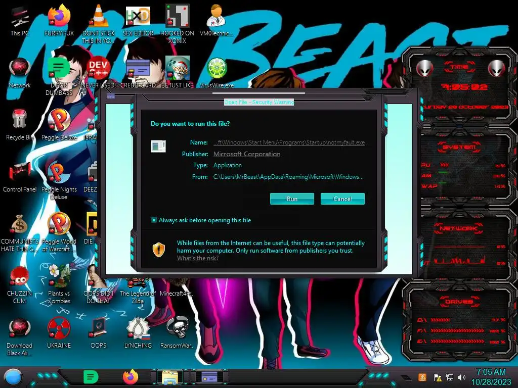Launch the VirusWire.exe lime icon
This screenshot has height=388, width=518.
tap(217, 73)
